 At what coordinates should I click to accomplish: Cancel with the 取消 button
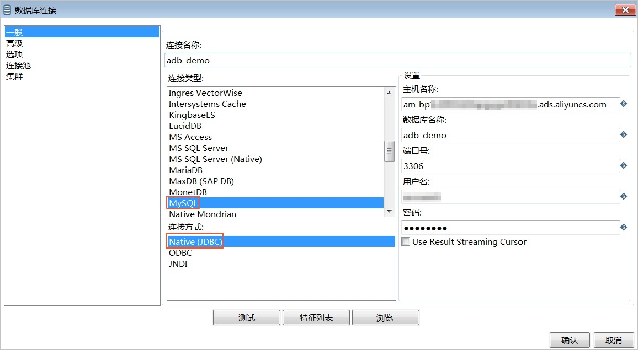(x=614, y=340)
